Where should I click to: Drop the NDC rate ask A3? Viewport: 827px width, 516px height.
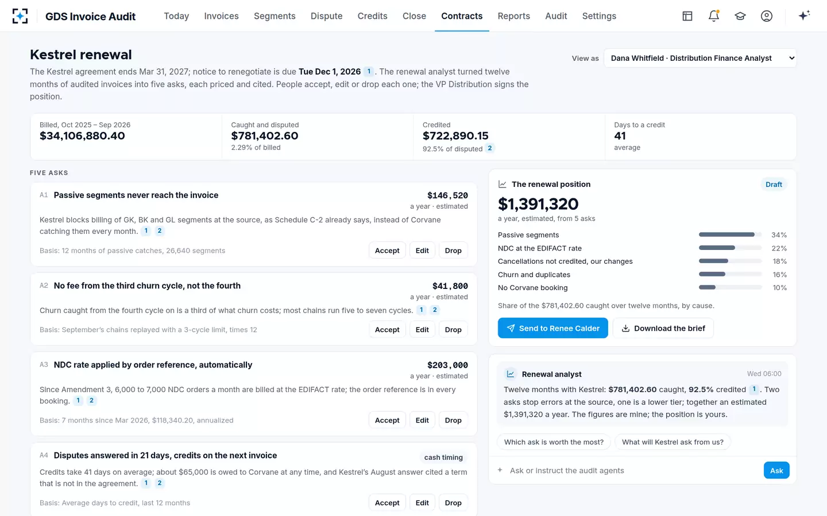click(x=453, y=420)
